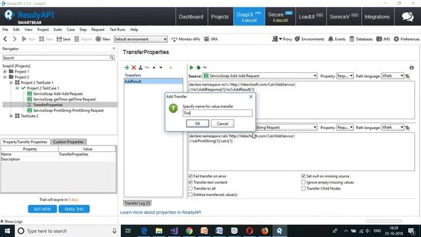Switch to LoadUI tab

coord(311,16)
